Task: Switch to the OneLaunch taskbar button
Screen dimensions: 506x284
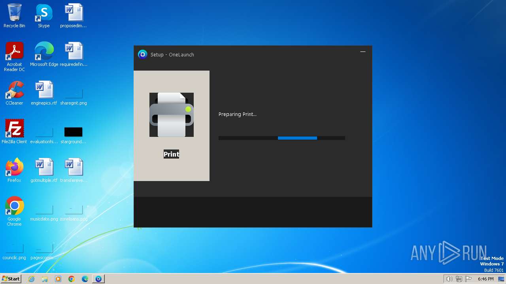Action: click(98, 279)
